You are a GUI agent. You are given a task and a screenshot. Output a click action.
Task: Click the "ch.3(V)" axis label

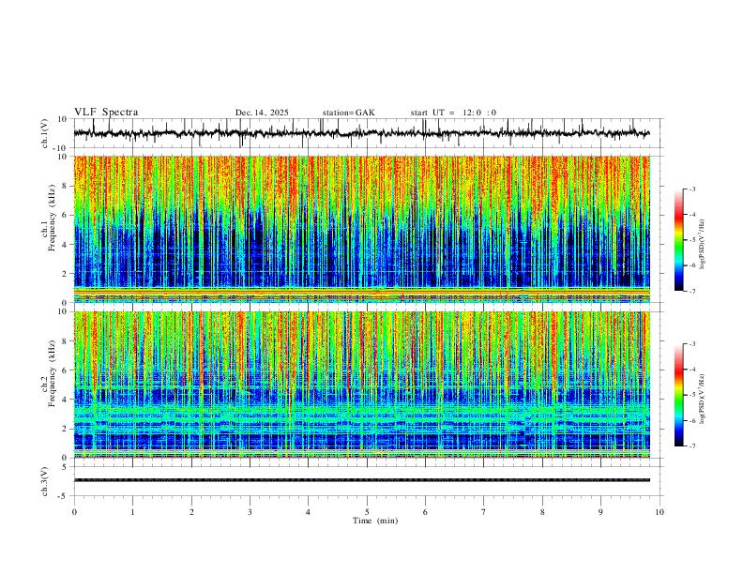click(45, 481)
